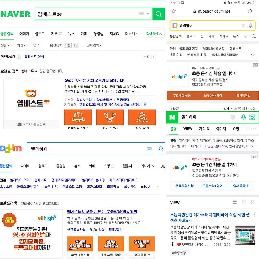Screen dimensions: 259x259
Task: Clear the Naver mobile search text
Action: [233, 117]
